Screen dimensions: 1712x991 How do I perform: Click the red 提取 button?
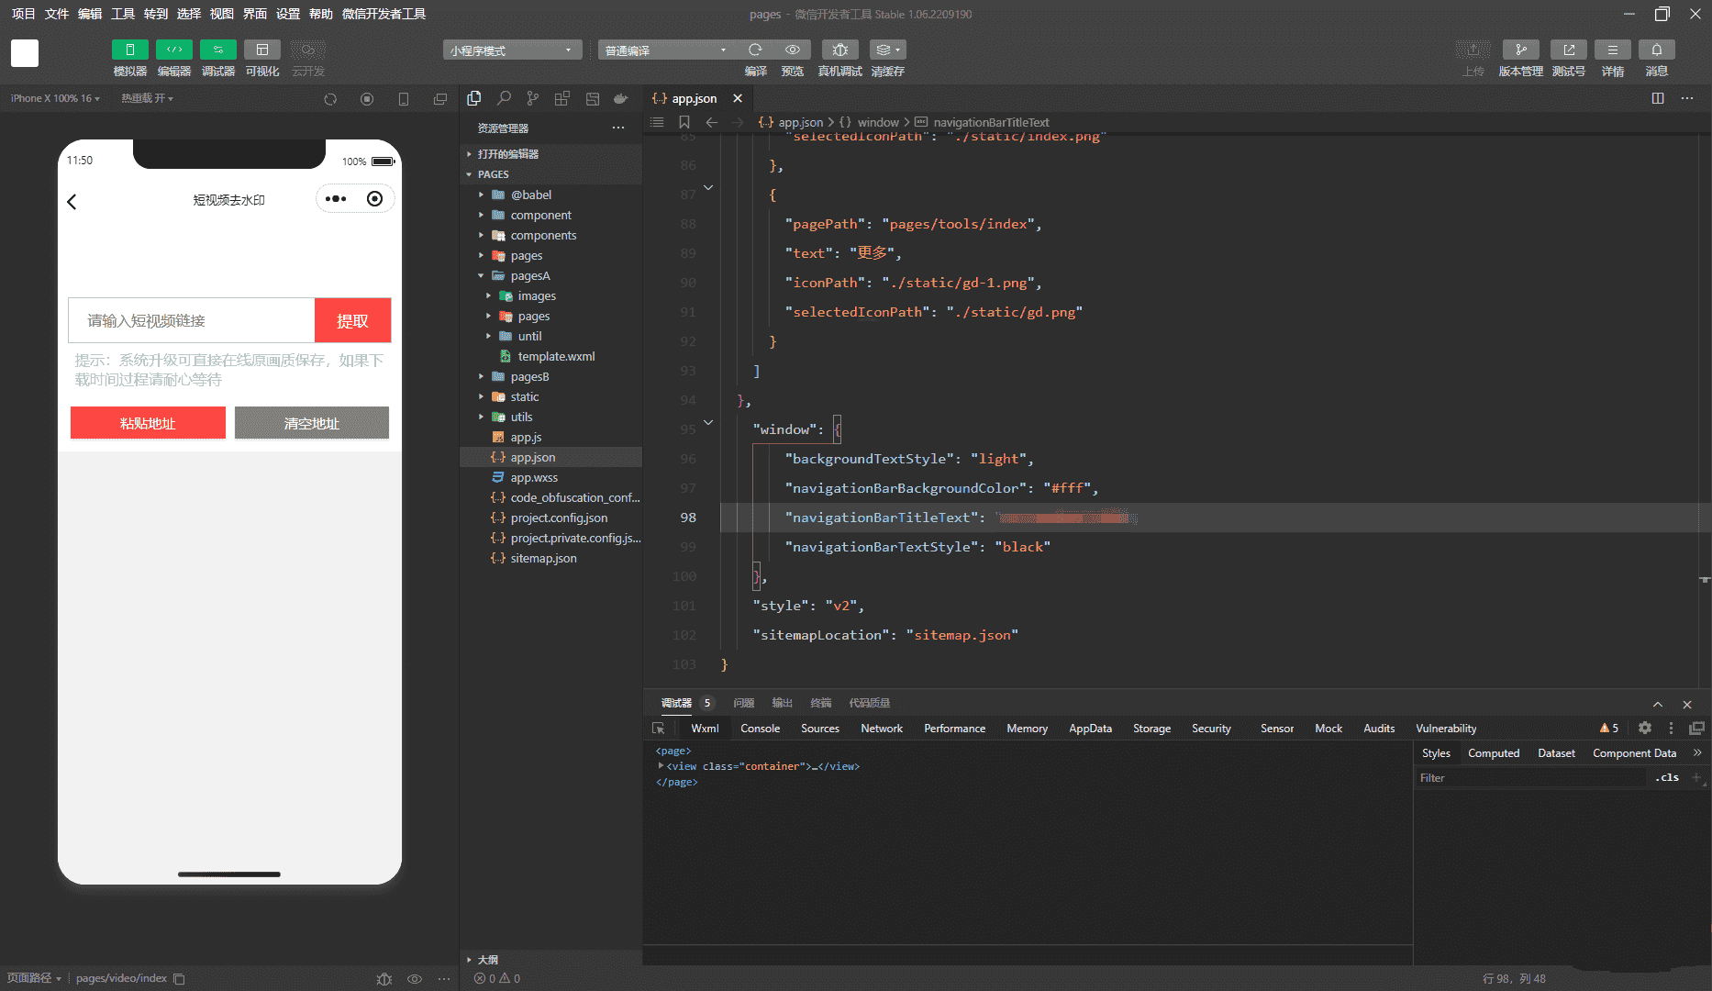pos(352,320)
